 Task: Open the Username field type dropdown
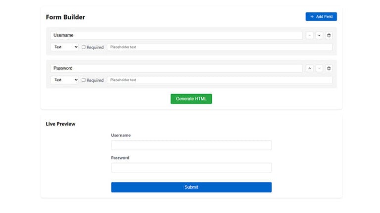[x=65, y=47]
